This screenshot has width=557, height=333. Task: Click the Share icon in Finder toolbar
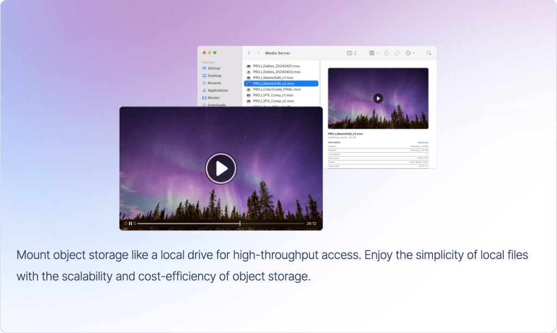(x=386, y=53)
